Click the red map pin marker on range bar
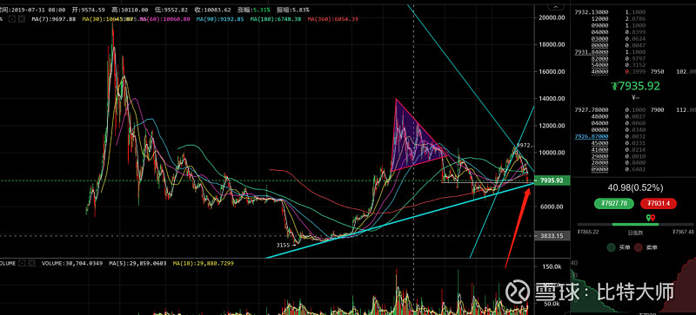This screenshot has height=315, width=696. [x=653, y=218]
